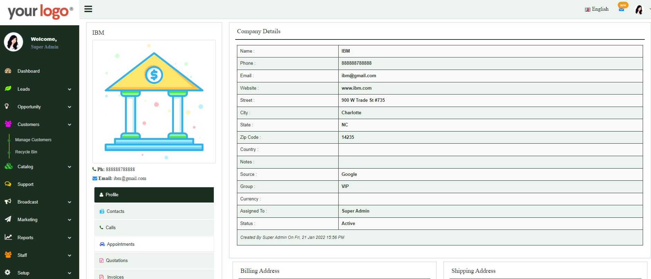This screenshot has width=651, height=279.
Task: Click the 'your logo' header logo
Action: 40,12
